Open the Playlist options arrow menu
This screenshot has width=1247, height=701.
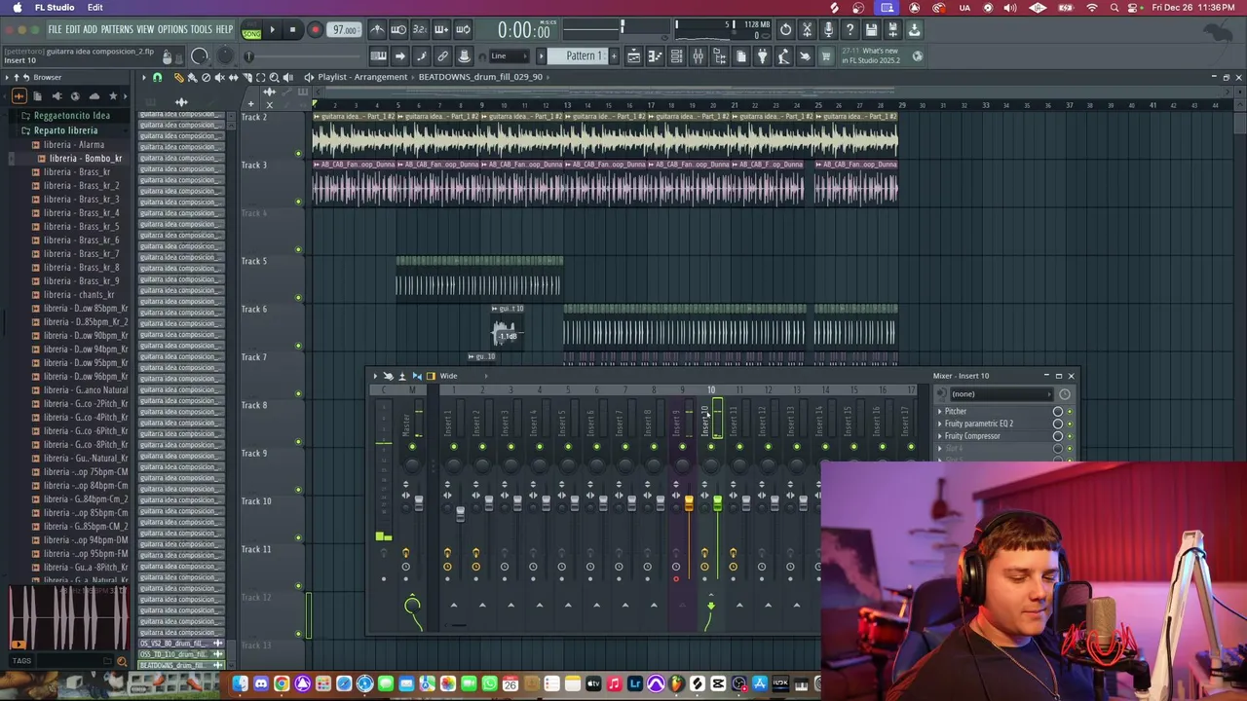point(143,77)
